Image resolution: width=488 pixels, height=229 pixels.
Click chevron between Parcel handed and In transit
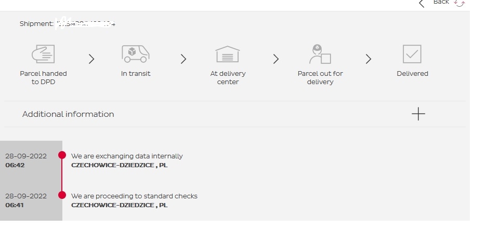tap(91, 59)
